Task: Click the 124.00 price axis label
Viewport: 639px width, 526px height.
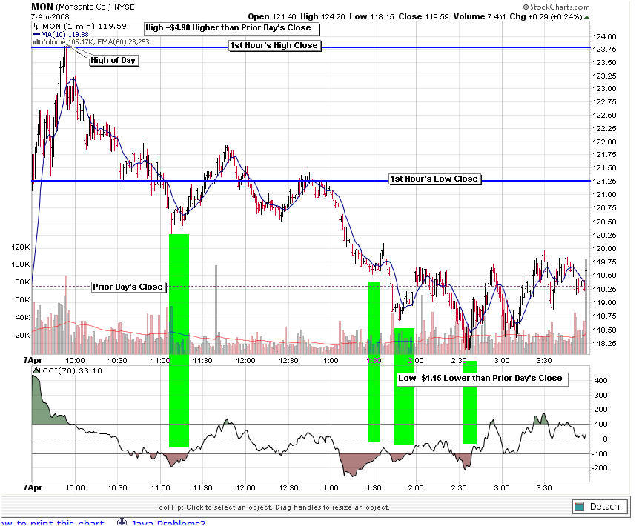Action: 604,36
